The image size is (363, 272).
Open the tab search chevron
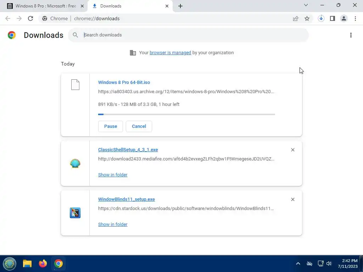point(306,5)
